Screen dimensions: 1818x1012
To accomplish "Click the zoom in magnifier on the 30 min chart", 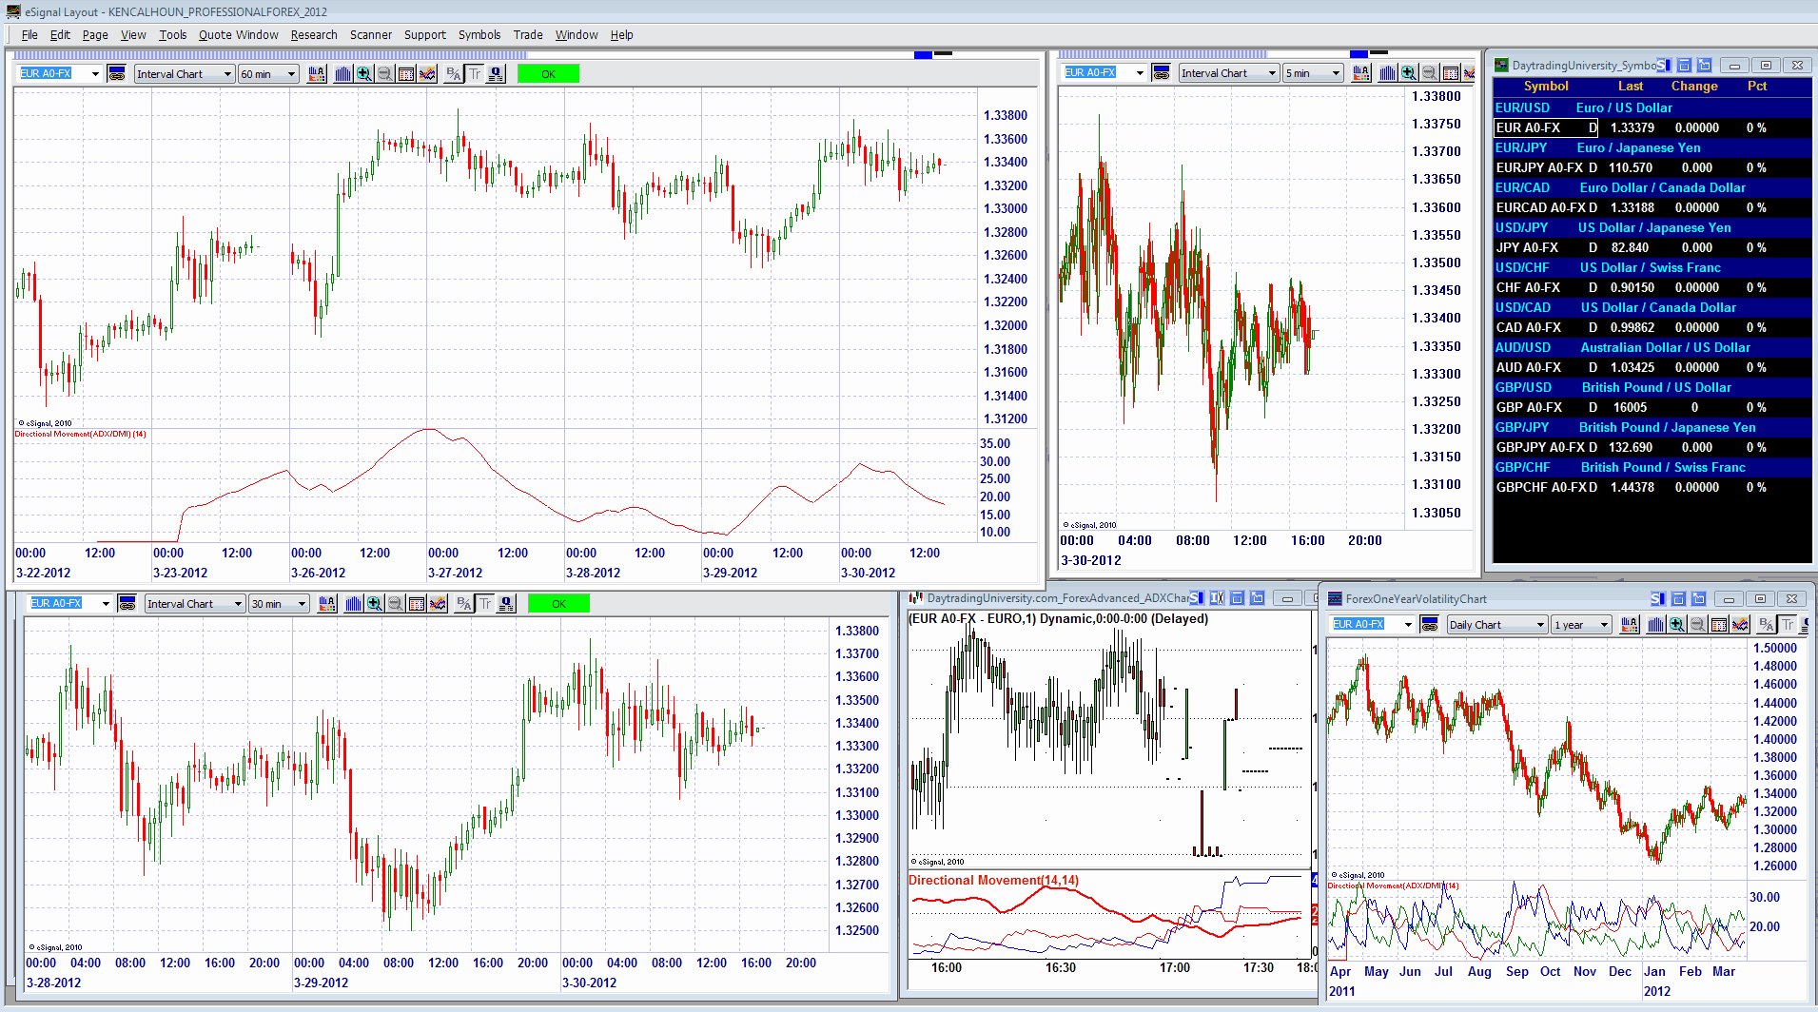I will click(x=375, y=604).
